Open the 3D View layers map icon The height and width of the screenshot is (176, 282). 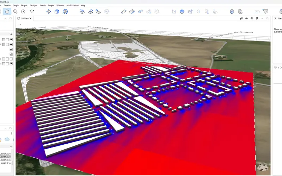click(241, 19)
